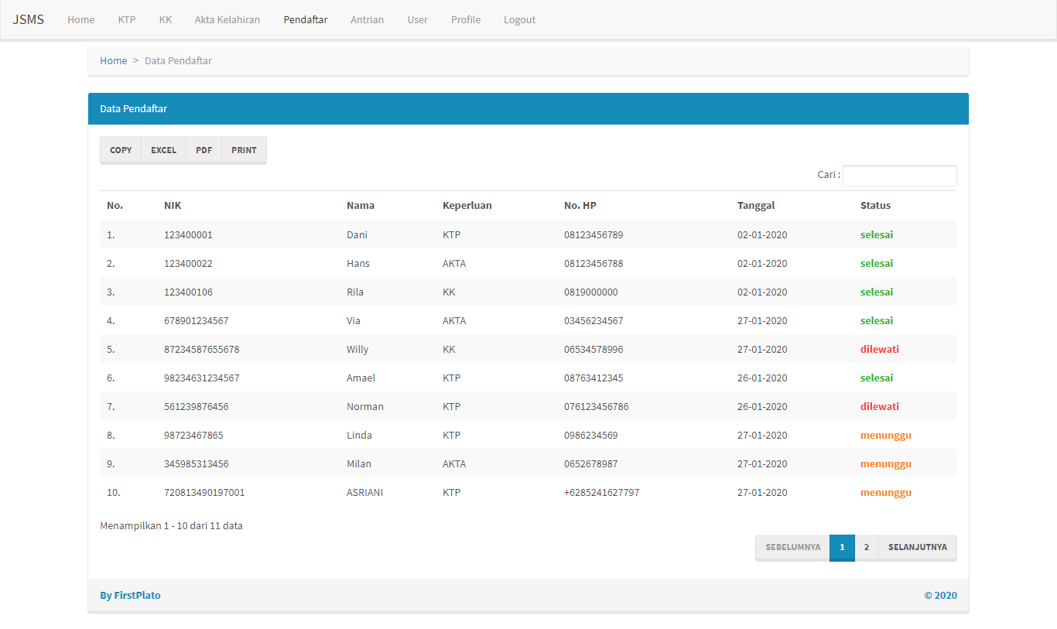Click the COPY export button

point(121,150)
